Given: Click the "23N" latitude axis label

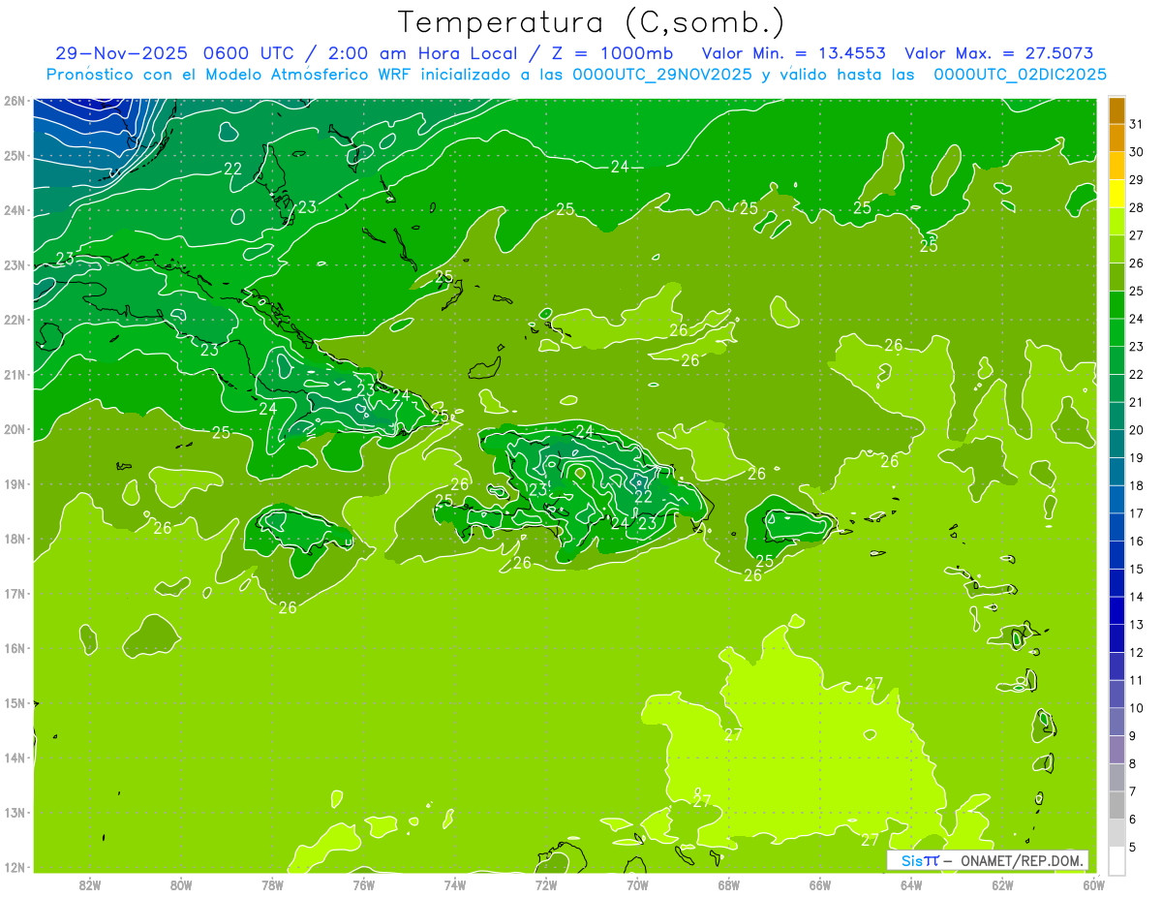Looking at the screenshot, I should tap(15, 265).
